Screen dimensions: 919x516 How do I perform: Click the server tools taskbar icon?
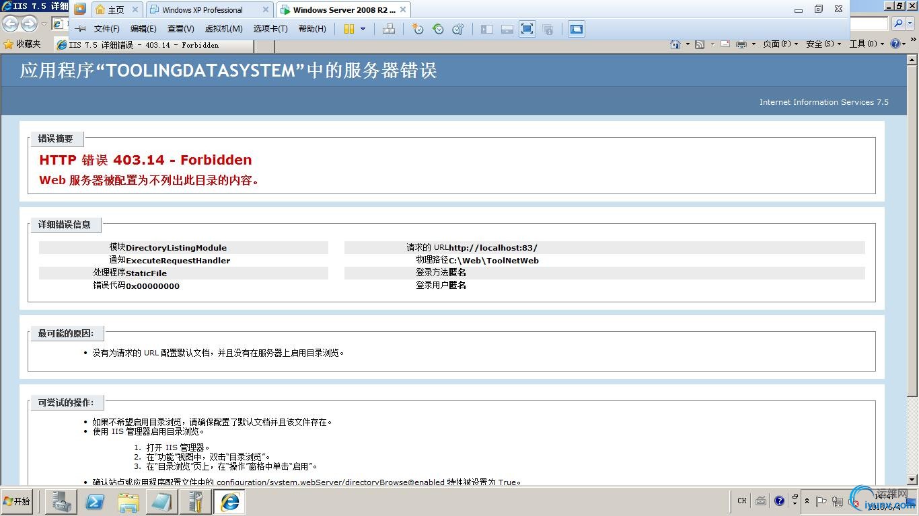click(196, 501)
